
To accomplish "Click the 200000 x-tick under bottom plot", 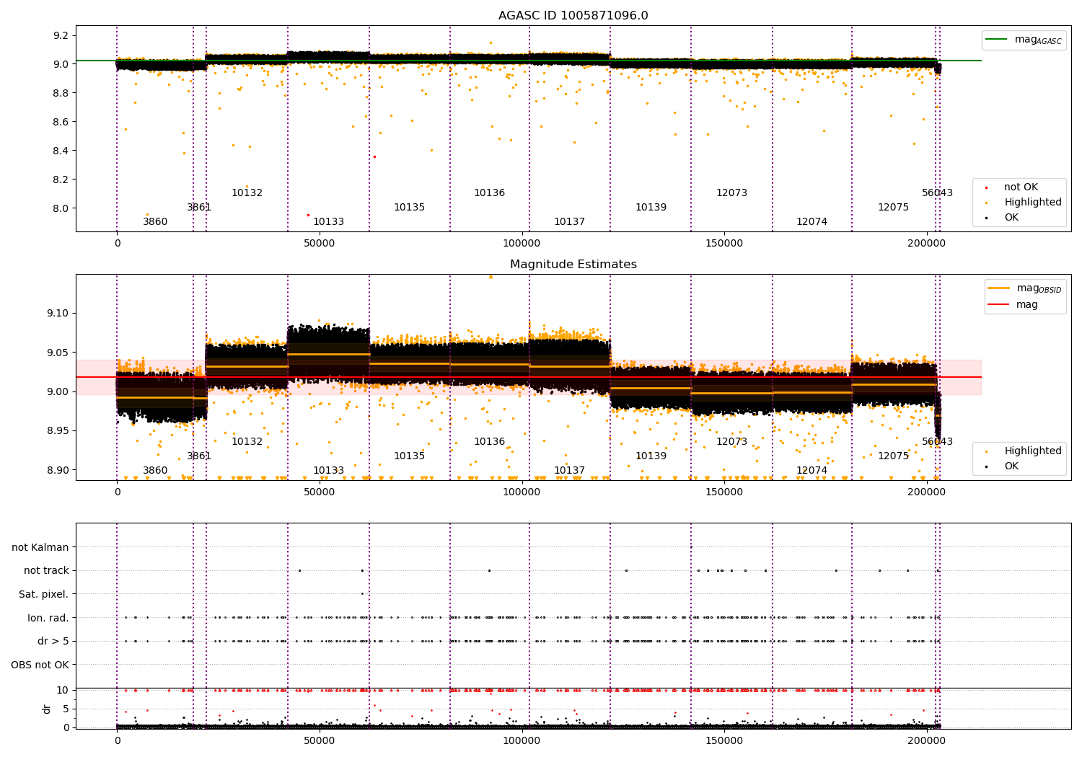I will click(x=925, y=741).
